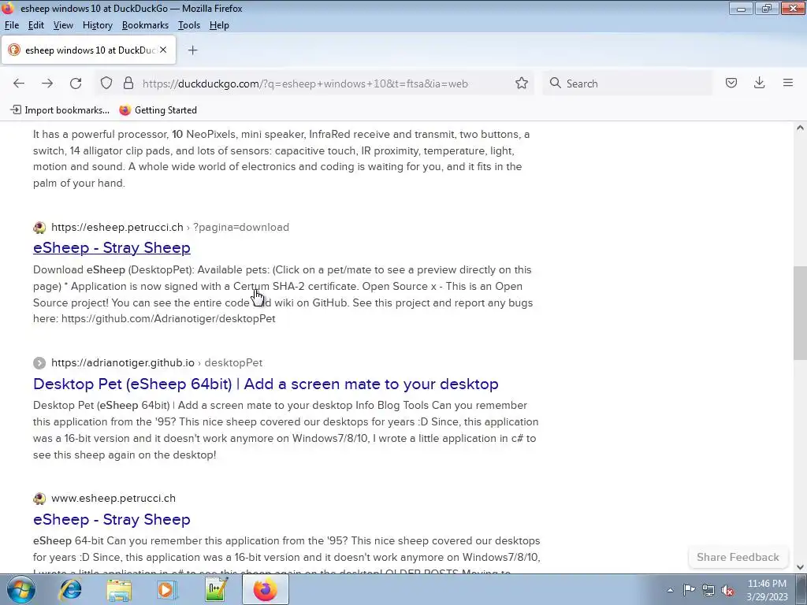This screenshot has width=807, height=605.
Task: Click the vertical scrollbar thumb
Action: click(x=800, y=313)
